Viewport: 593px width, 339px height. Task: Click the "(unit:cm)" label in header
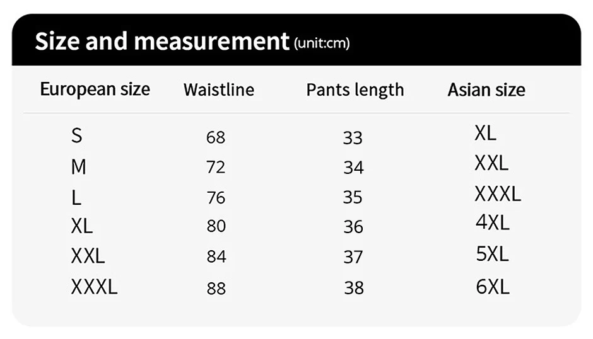pyautogui.click(x=322, y=43)
